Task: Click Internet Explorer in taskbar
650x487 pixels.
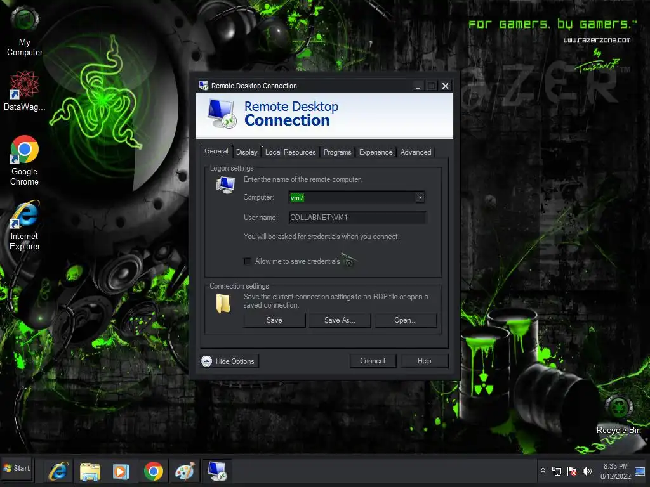Action: pyautogui.click(x=58, y=471)
